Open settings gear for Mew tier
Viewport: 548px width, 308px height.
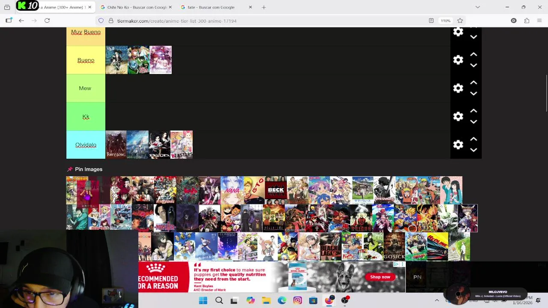tap(458, 88)
